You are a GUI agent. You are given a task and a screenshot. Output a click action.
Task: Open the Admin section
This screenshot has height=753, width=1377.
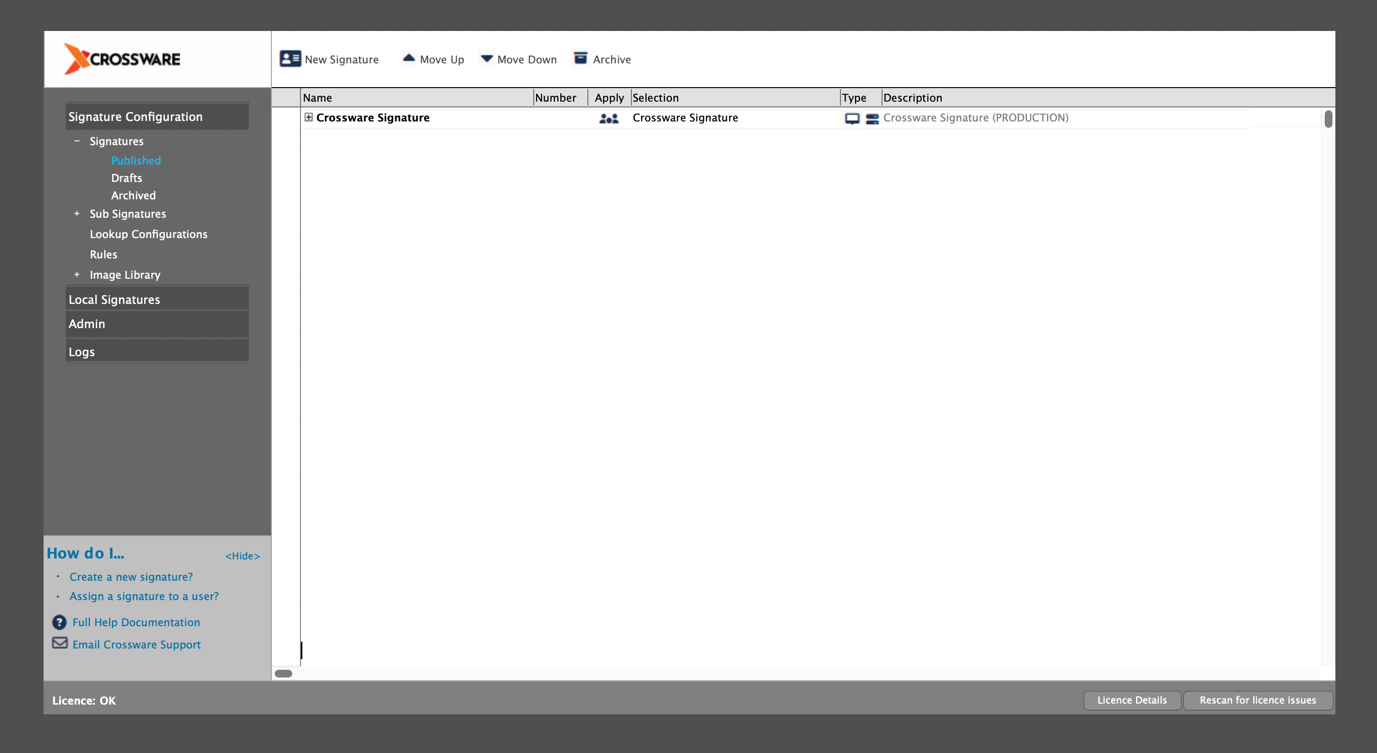tap(157, 324)
